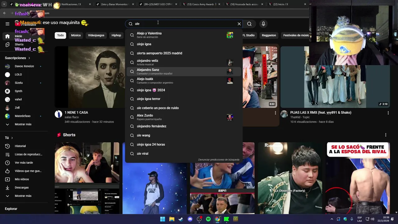Choose suggestion ale ceberio un poco de ruido

tap(184, 108)
